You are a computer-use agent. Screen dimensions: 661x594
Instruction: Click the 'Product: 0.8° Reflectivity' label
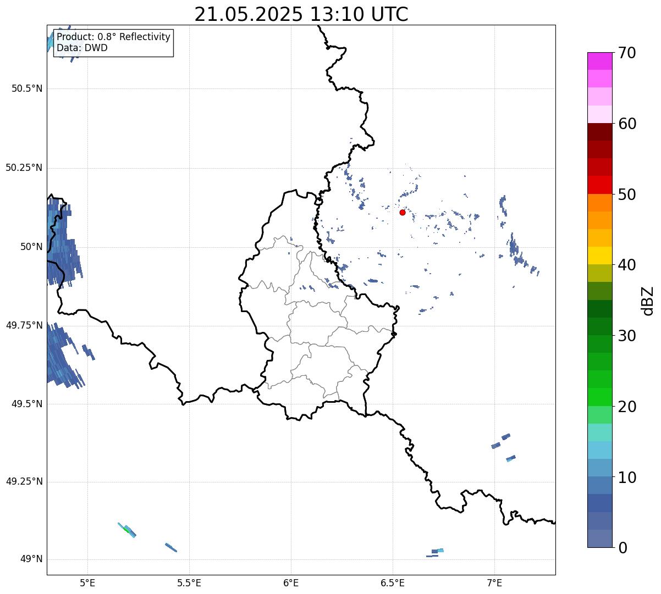(114, 37)
